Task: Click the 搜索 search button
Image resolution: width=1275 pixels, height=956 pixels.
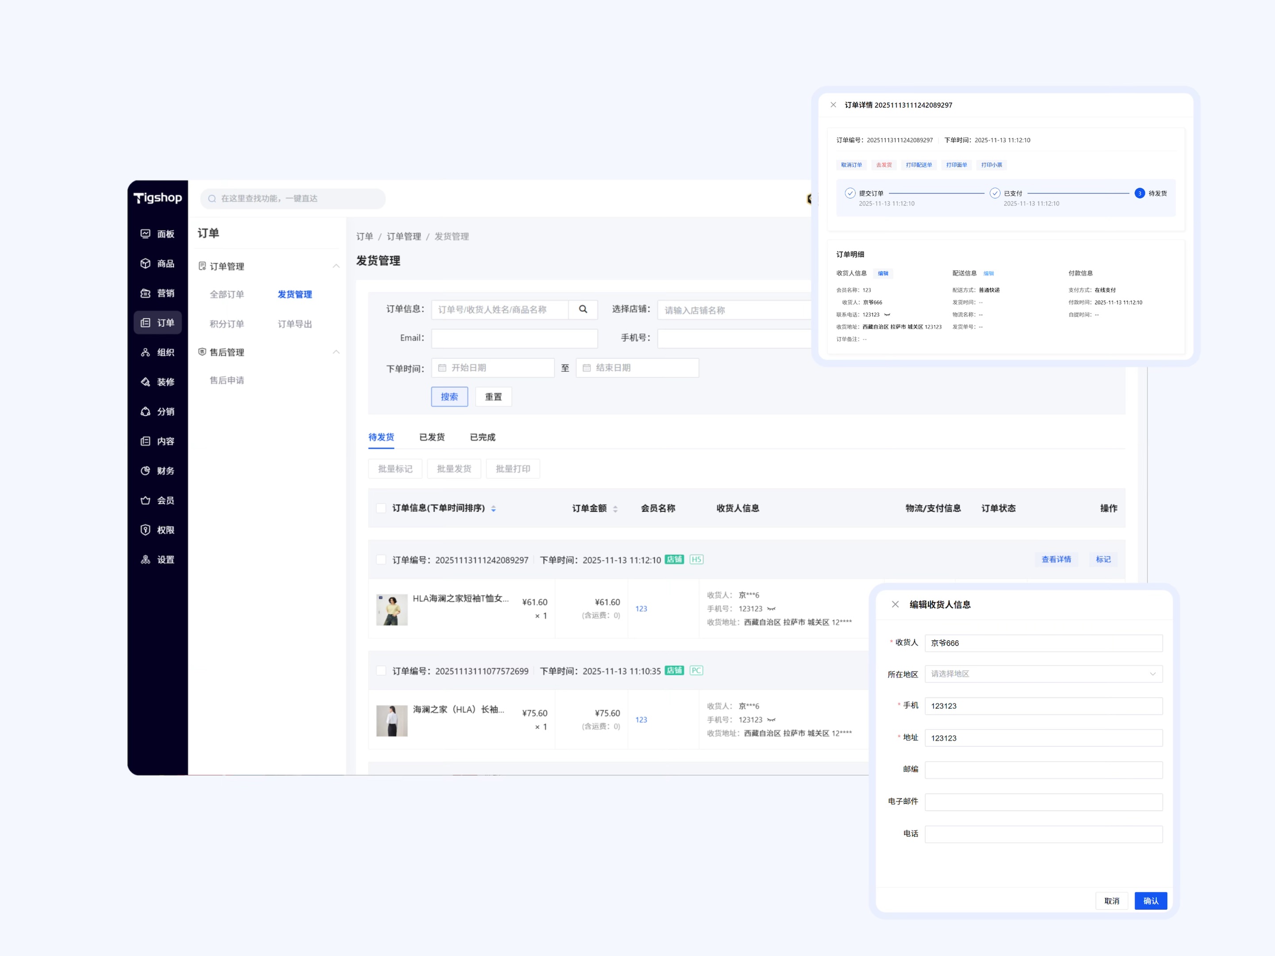Action: click(449, 397)
